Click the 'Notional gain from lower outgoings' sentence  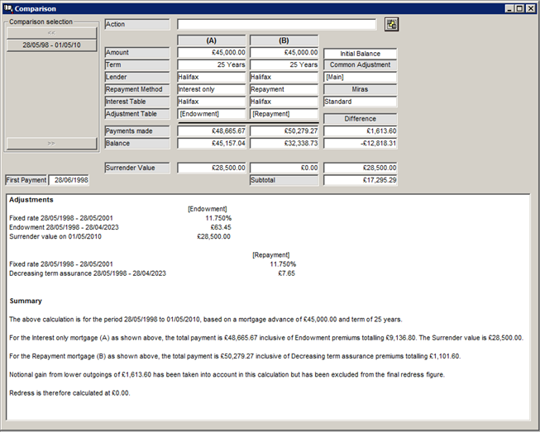point(227,374)
